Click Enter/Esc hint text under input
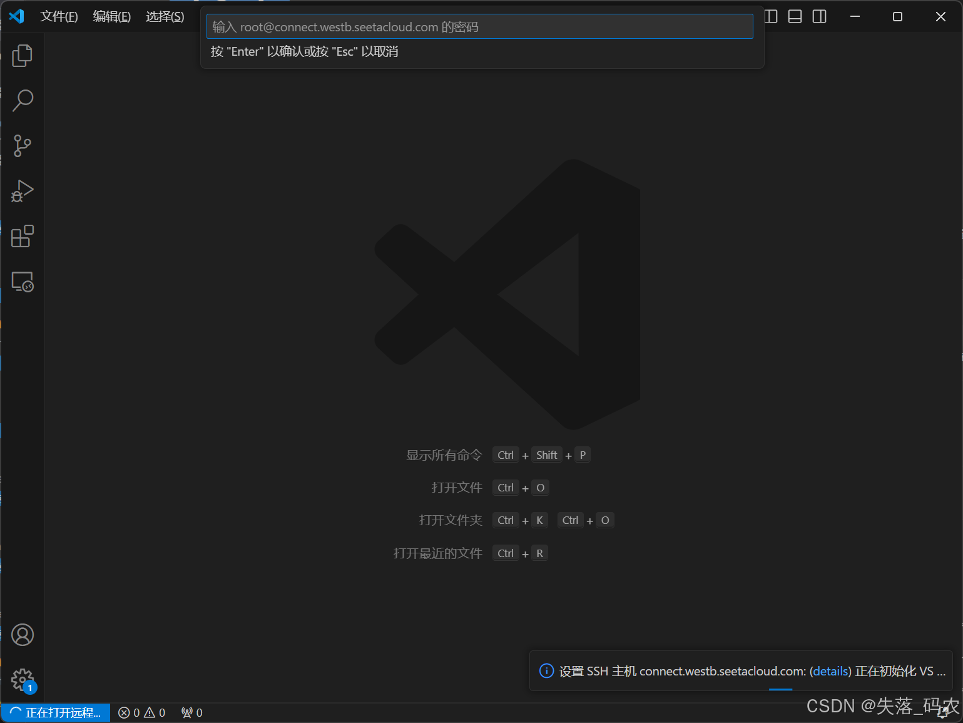This screenshot has width=963, height=723. pyautogui.click(x=305, y=51)
